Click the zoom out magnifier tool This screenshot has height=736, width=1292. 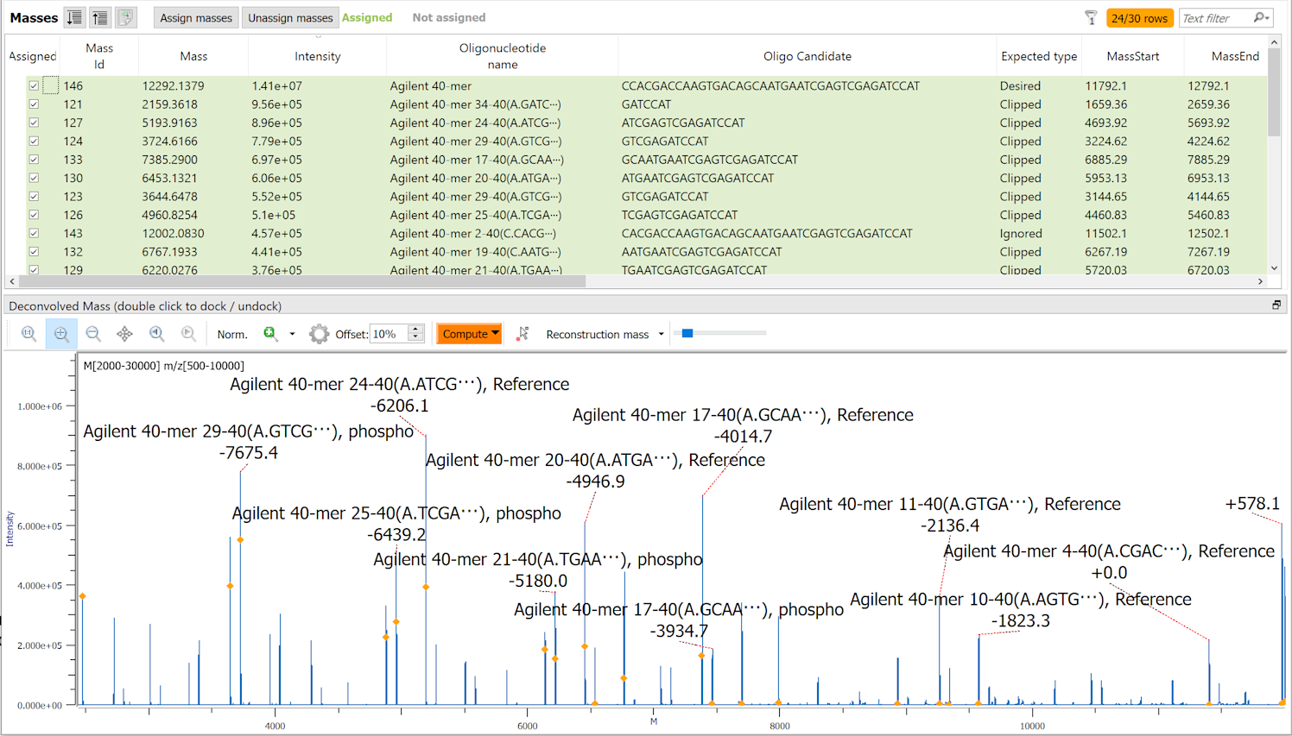93,334
